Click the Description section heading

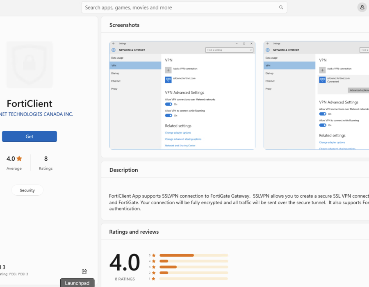point(123,170)
